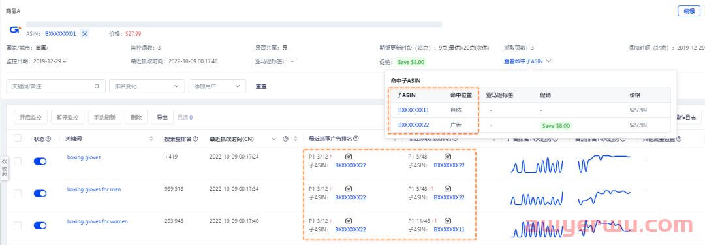Viewport: 705px width, 245px height.
Task: Open keyword link boxing gloves
Action: click(x=84, y=157)
